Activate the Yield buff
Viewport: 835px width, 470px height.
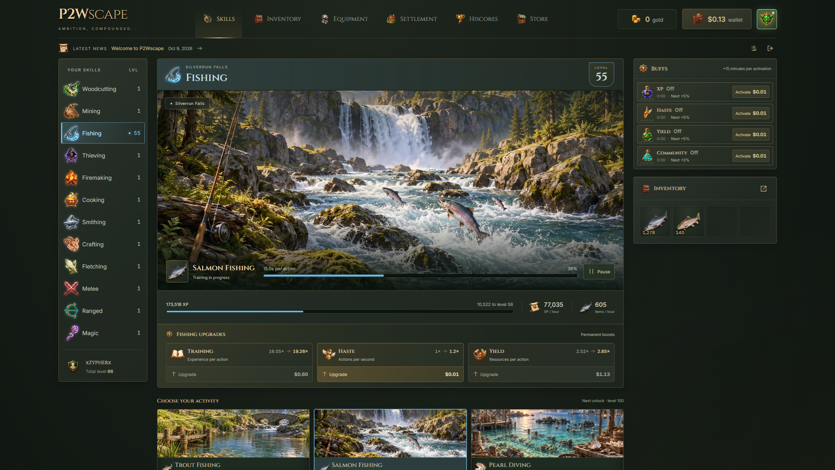coord(751,134)
